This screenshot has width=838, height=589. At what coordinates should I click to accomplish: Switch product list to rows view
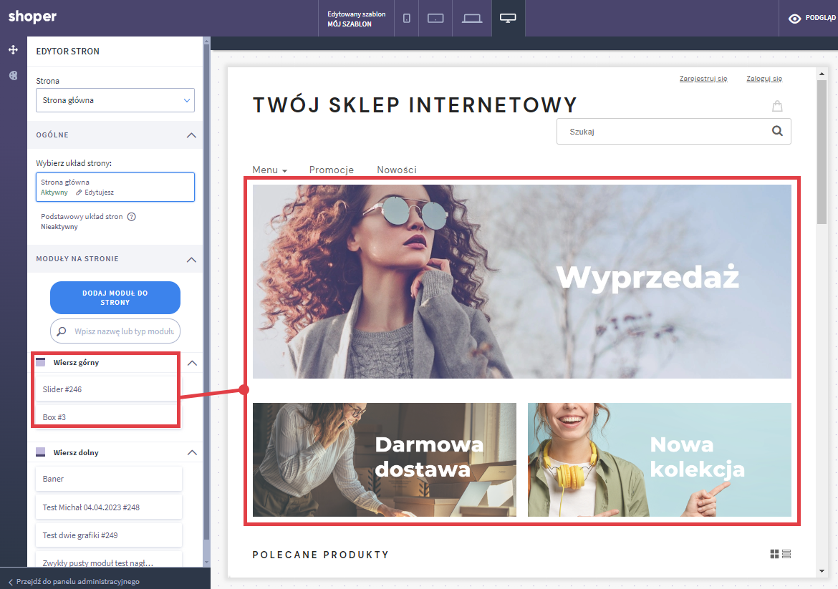pyautogui.click(x=786, y=554)
